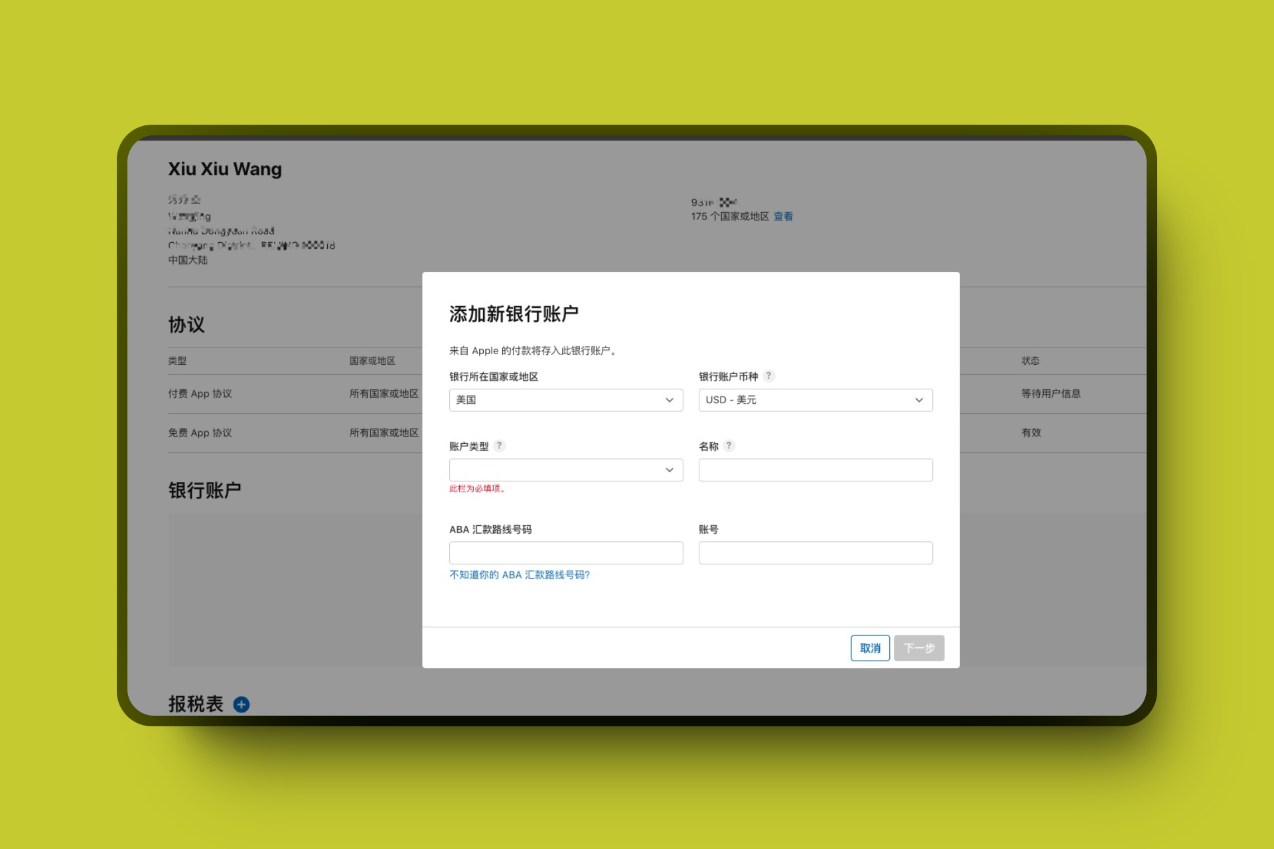Click the 类型 column header

[x=177, y=361]
